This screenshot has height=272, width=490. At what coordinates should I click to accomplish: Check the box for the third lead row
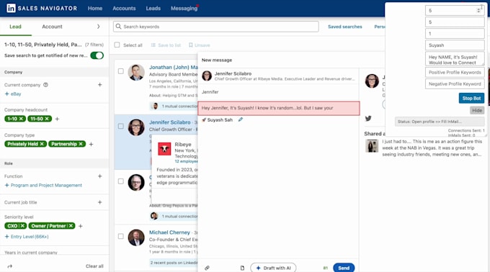tap(120, 181)
